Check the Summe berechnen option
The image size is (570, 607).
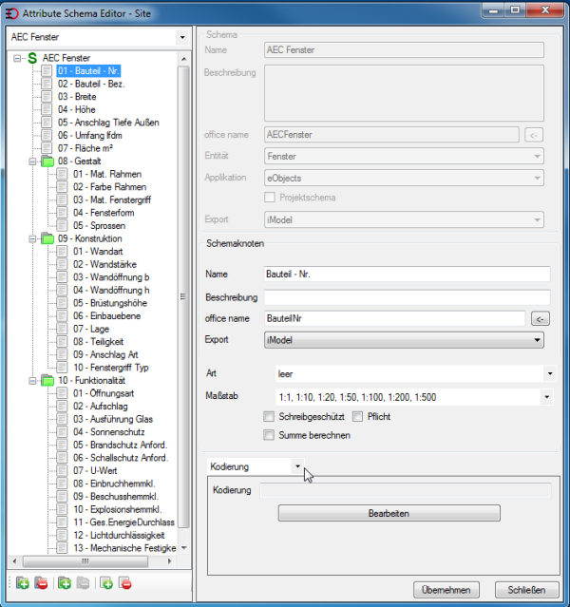coord(269,435)
